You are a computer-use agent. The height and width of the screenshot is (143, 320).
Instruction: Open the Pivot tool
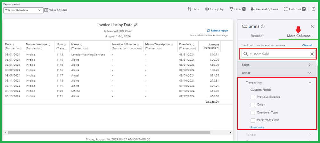coord(193,9)
